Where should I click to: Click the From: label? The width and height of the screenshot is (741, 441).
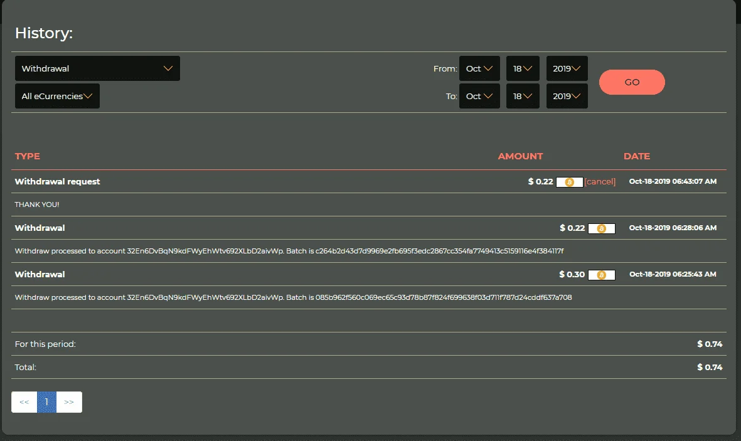click(x=445, y=68)
